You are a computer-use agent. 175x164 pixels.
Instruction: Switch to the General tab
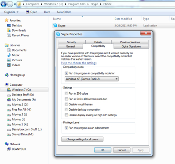(70, 46)
